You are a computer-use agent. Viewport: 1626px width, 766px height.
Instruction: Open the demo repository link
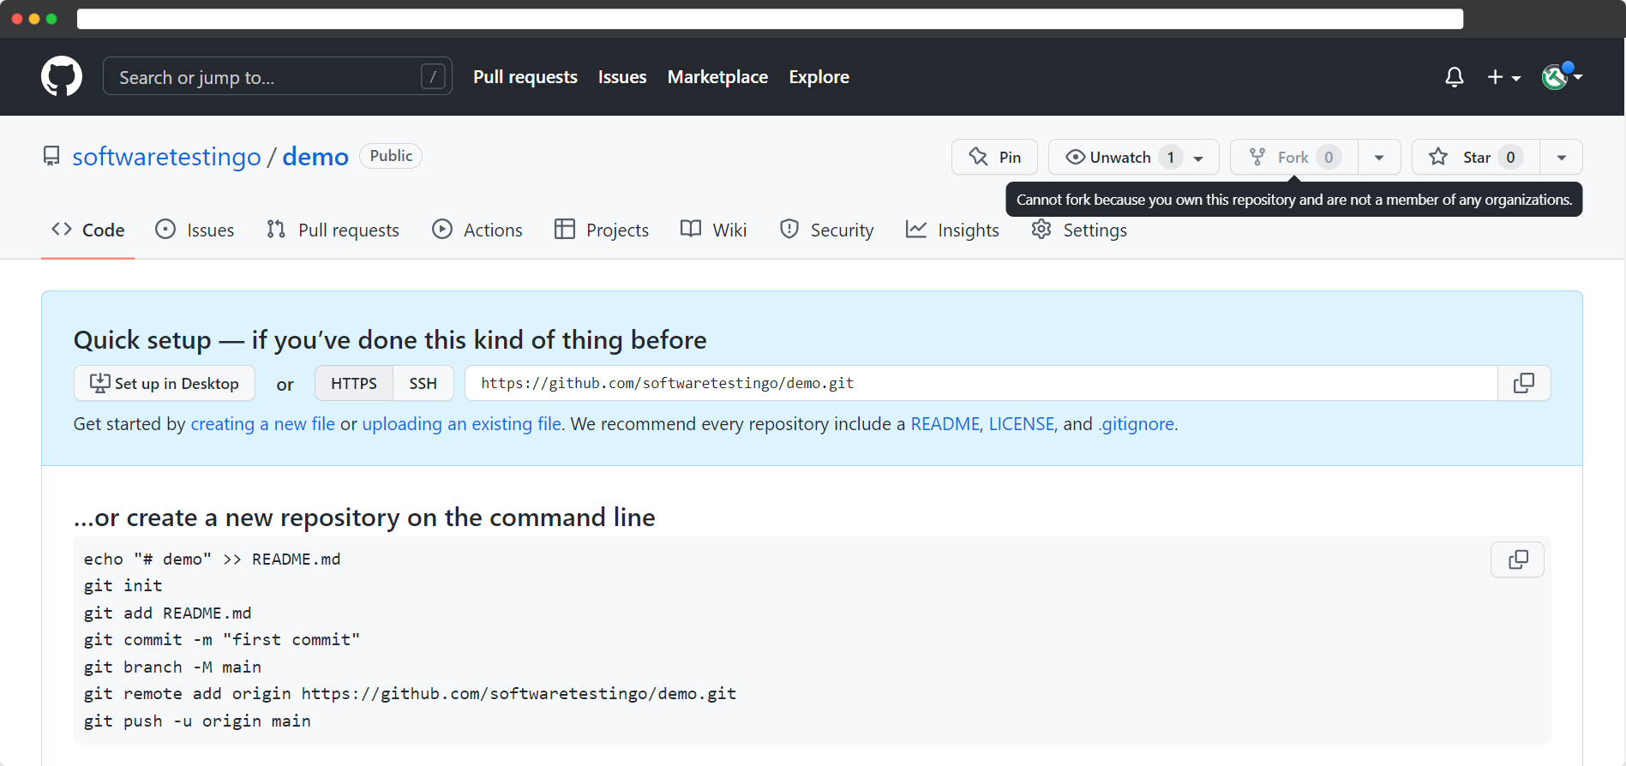coord(315,157)
